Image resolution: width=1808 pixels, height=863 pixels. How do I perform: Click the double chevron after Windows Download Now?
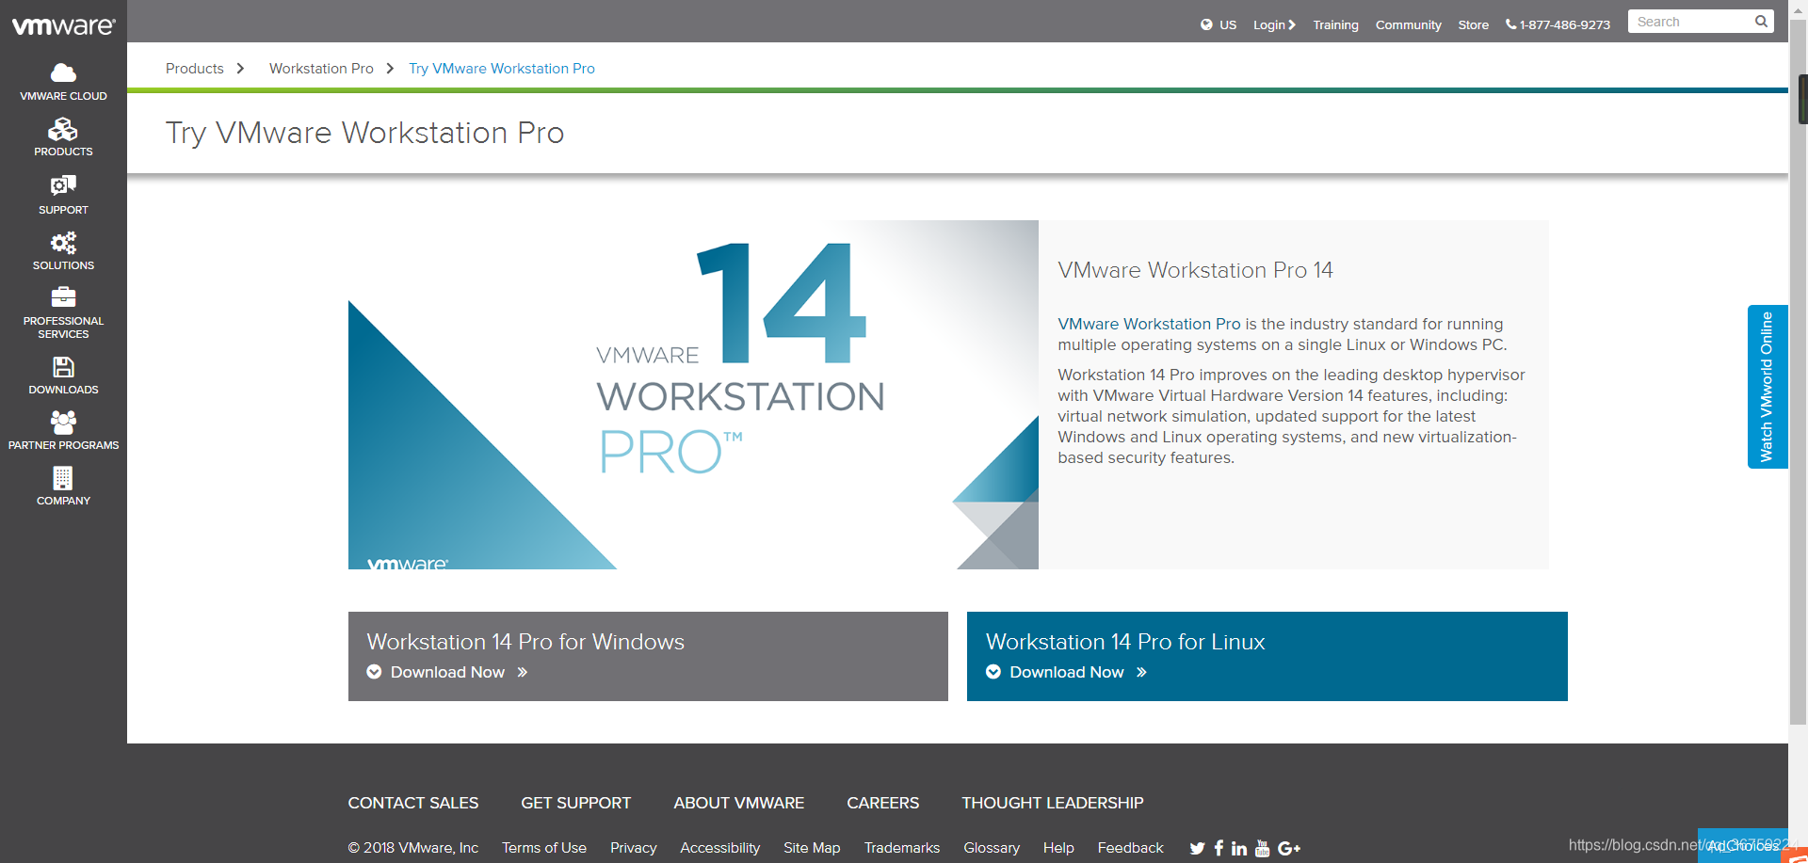[523, 672]
